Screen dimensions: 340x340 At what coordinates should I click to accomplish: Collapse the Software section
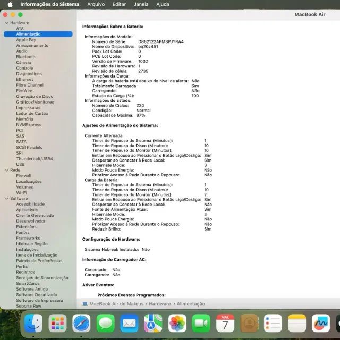[x=7, y=198]
